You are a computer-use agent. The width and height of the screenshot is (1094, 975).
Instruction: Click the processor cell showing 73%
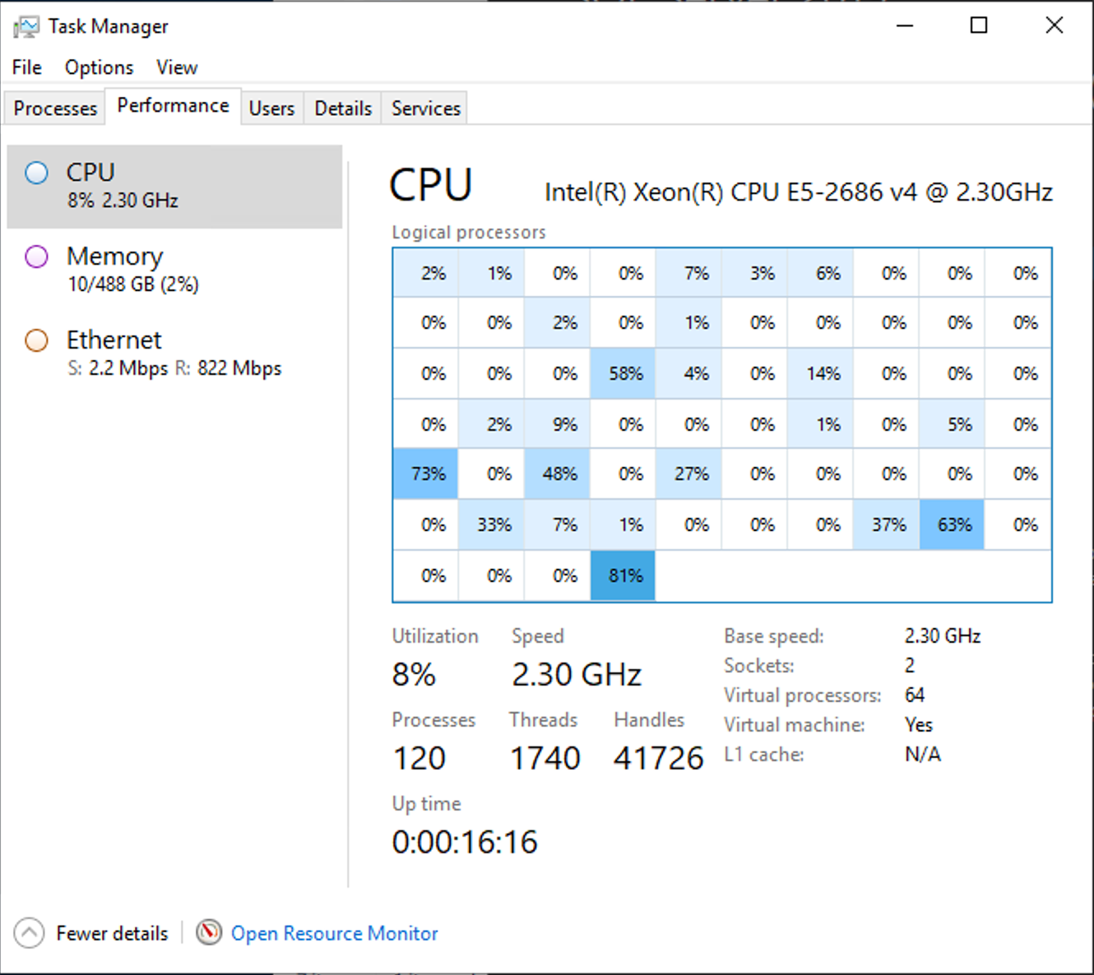tap(426, 474)
